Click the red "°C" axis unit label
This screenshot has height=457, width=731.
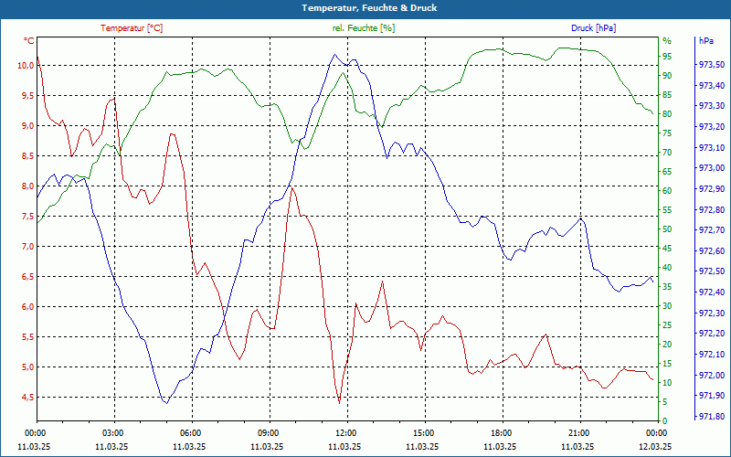29,40
